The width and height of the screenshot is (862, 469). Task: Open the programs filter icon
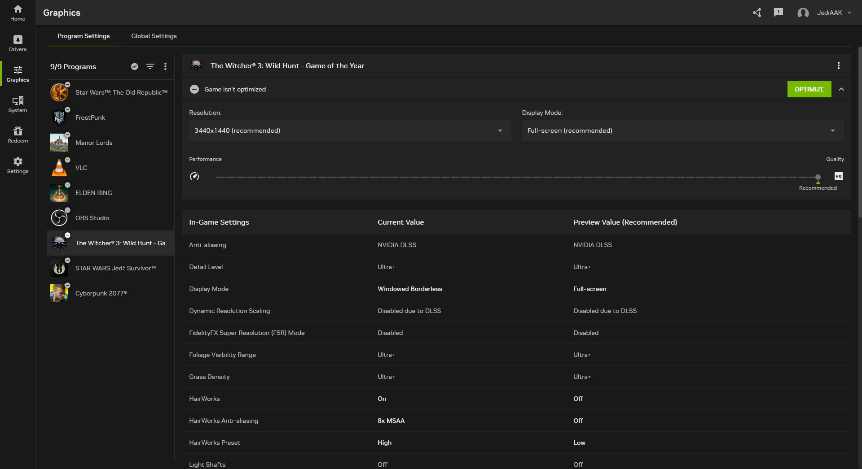coord(150,66)
